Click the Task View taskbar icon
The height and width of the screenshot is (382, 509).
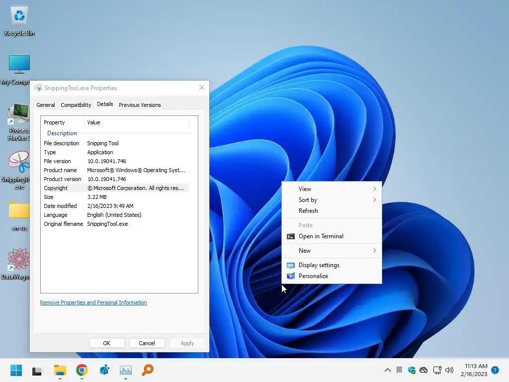click(37, 371)
